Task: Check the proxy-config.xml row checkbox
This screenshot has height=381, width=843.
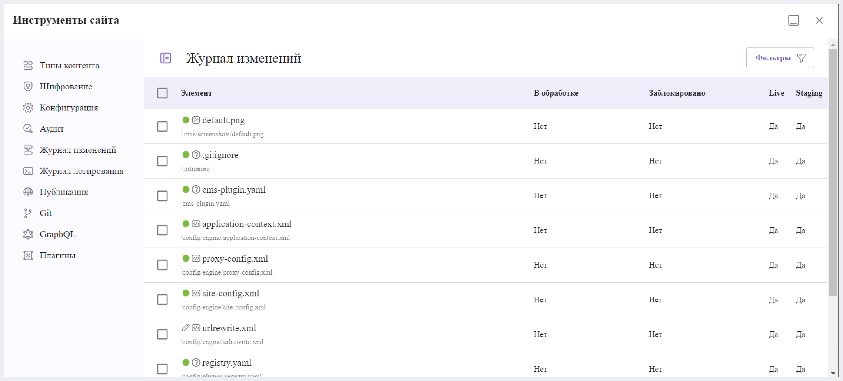Action: 162,265
